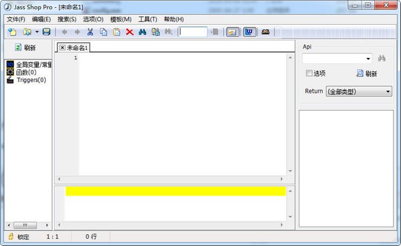Click the Find Next grayed binoculars icon

coord(168,32)
